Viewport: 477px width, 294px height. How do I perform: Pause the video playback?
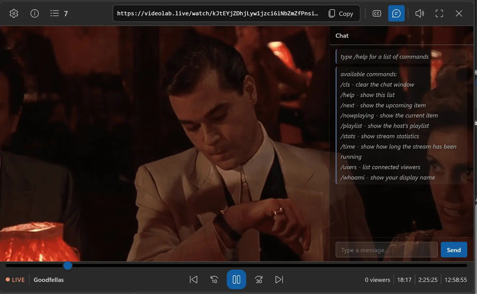(236, 280)
